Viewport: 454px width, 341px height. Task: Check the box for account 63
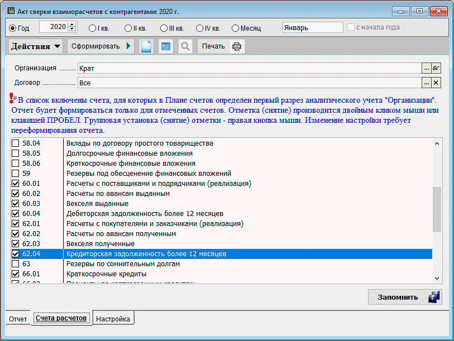(15, 264)
